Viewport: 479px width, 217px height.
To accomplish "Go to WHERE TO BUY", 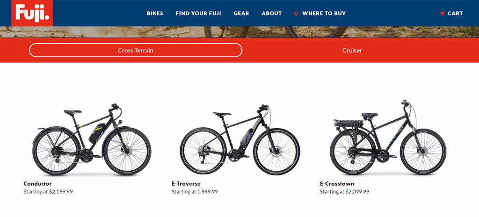I will pyautogui.click(x=324, y=14).
